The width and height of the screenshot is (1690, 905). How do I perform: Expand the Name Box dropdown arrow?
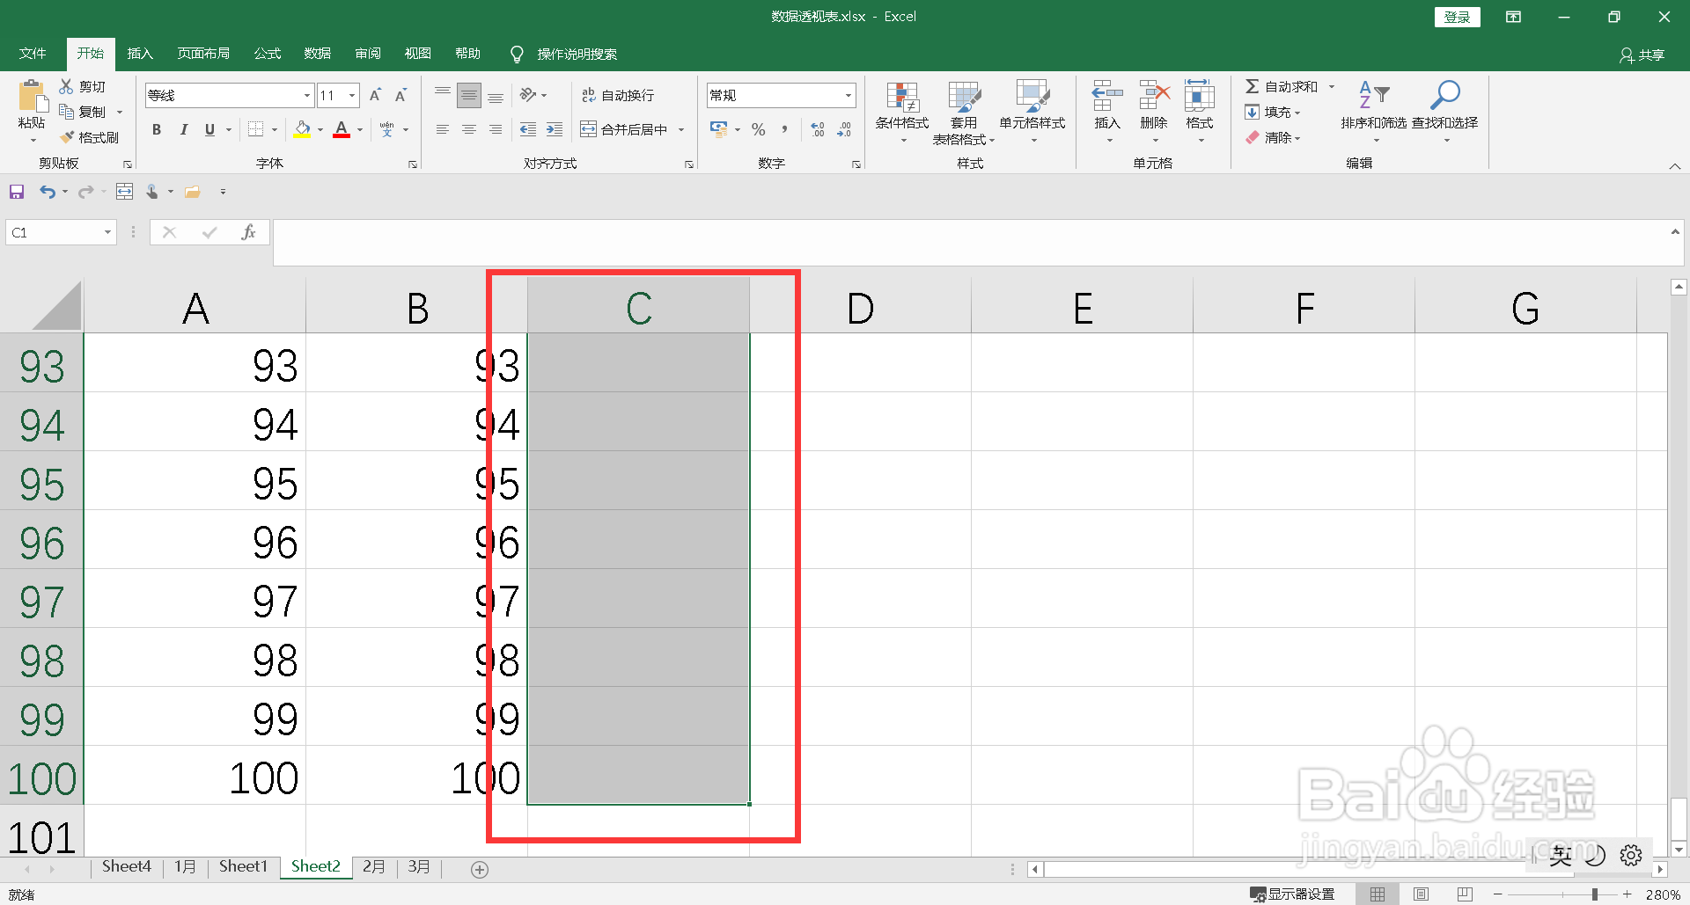[107, 232]
